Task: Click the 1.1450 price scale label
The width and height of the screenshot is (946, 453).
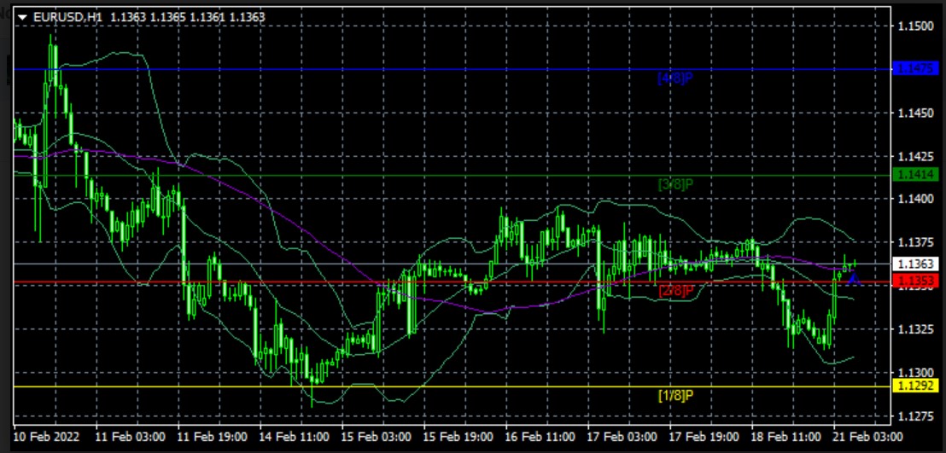Action: [x=914, y=113]
